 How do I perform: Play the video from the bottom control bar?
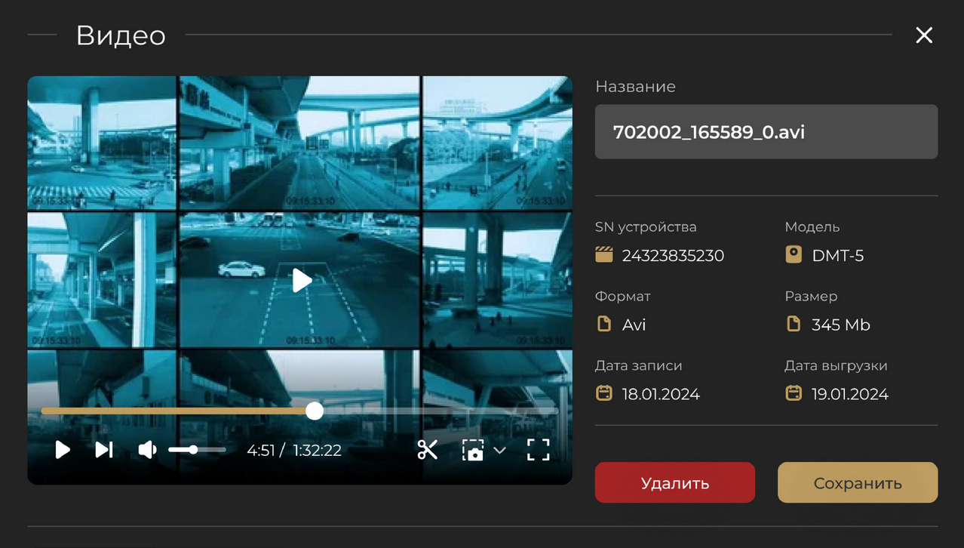63,450
